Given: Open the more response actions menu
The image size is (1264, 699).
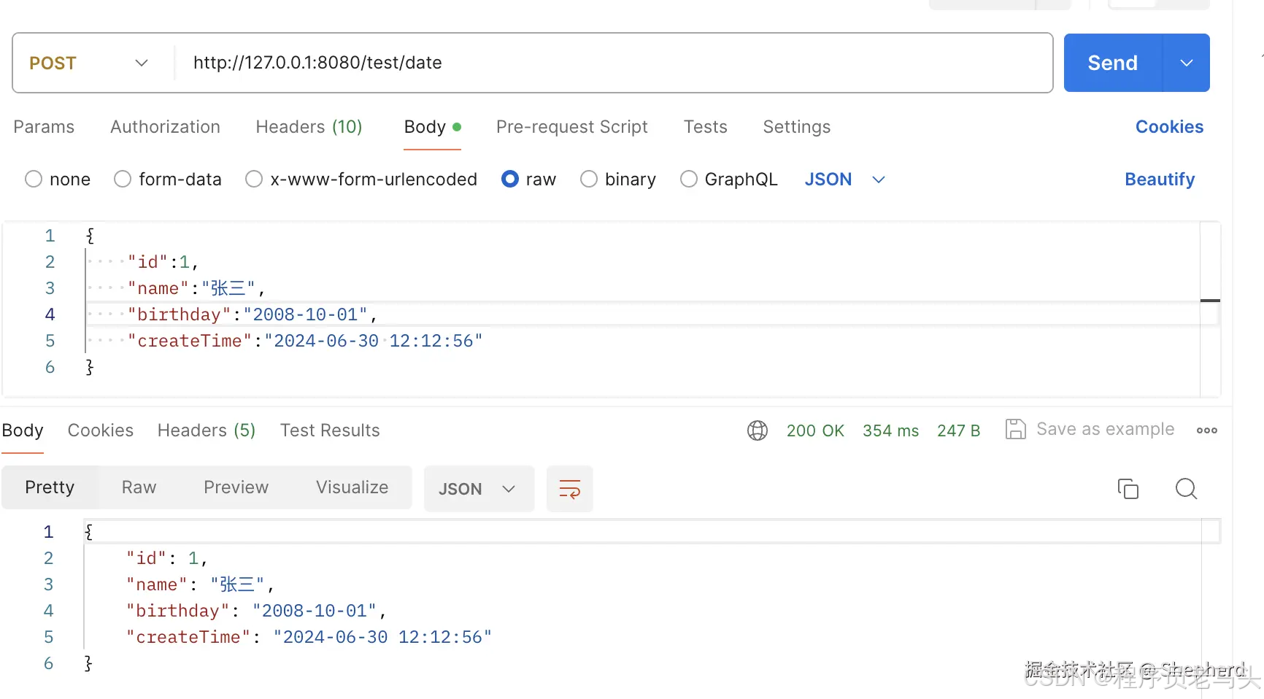Looking at the screenshot, I should 1206,430.
